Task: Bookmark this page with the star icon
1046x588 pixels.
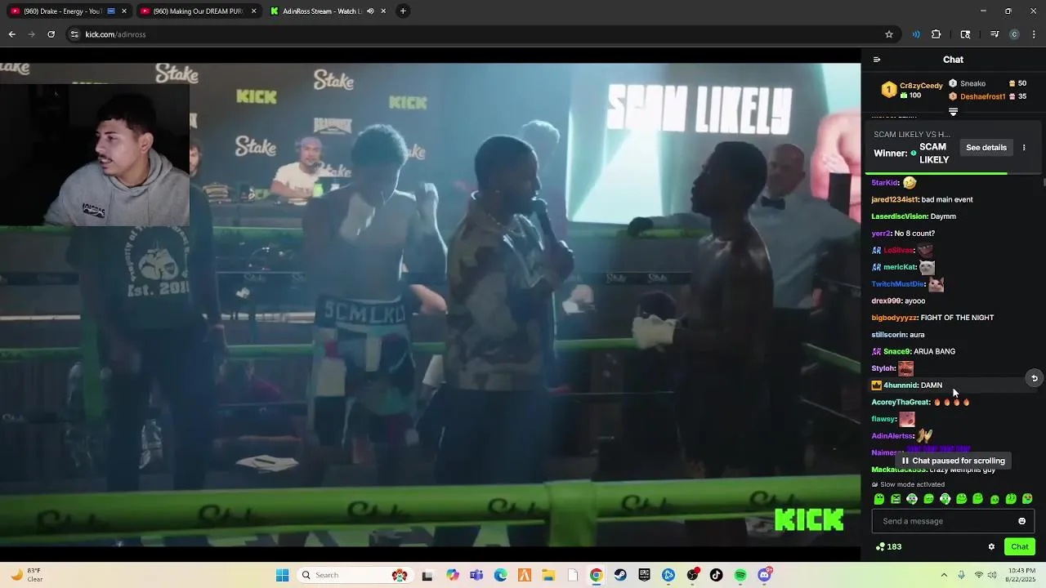Action: coord(889,34)
